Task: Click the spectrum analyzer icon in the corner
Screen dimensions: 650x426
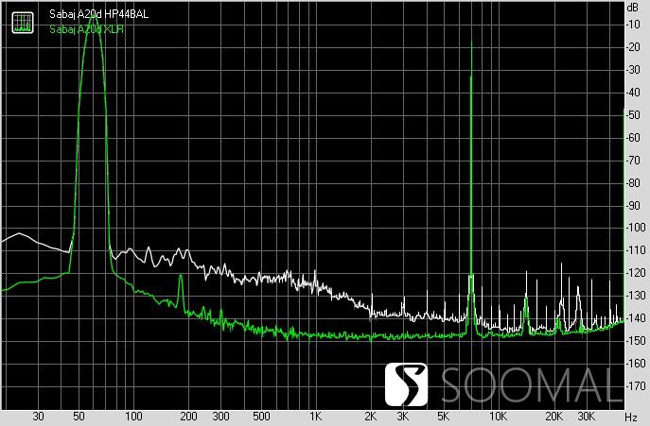Action: coord(23,23)
